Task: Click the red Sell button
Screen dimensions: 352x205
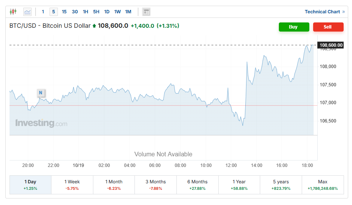Action: [328, 27]
